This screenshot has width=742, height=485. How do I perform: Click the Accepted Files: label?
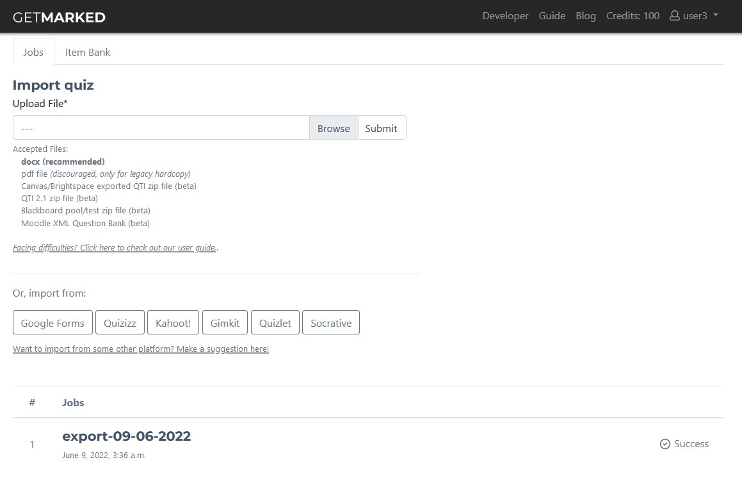click(40, 149)
